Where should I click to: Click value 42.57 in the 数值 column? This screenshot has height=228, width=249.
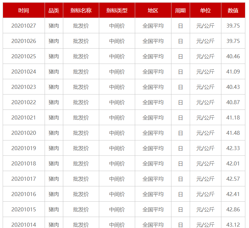click(233, 179)
